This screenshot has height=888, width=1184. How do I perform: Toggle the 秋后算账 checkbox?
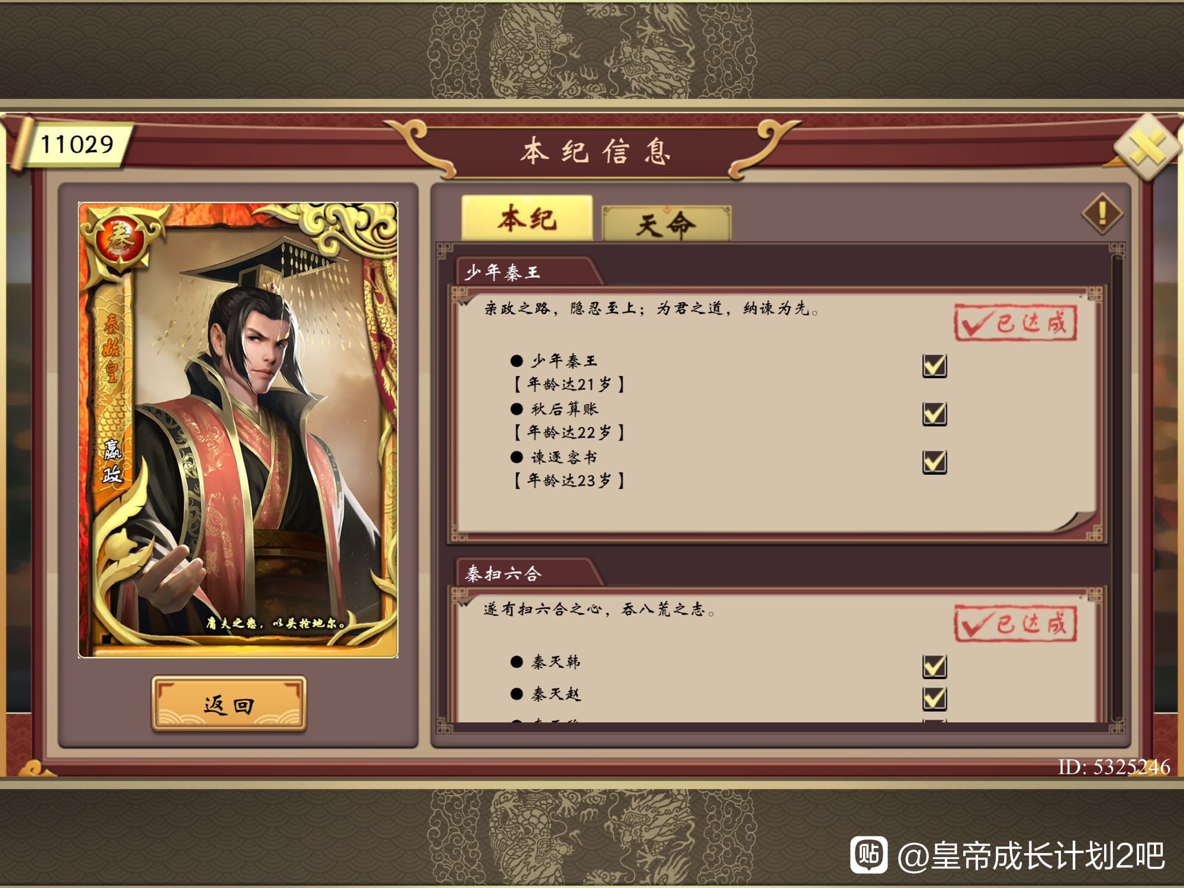[x=934, y=413]
